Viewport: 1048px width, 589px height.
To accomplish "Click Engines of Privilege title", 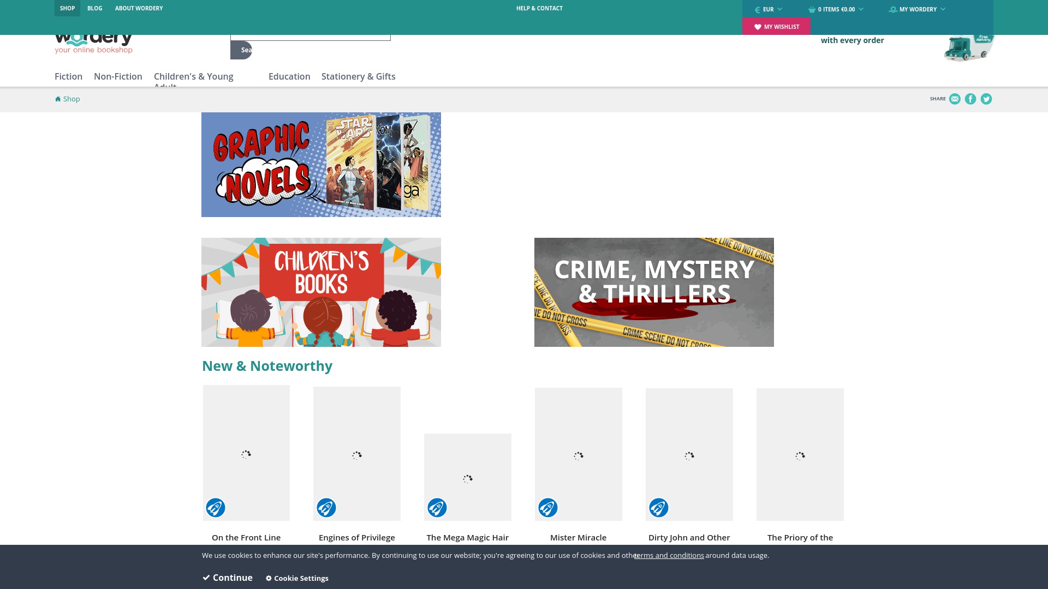I will coord(357,538).
